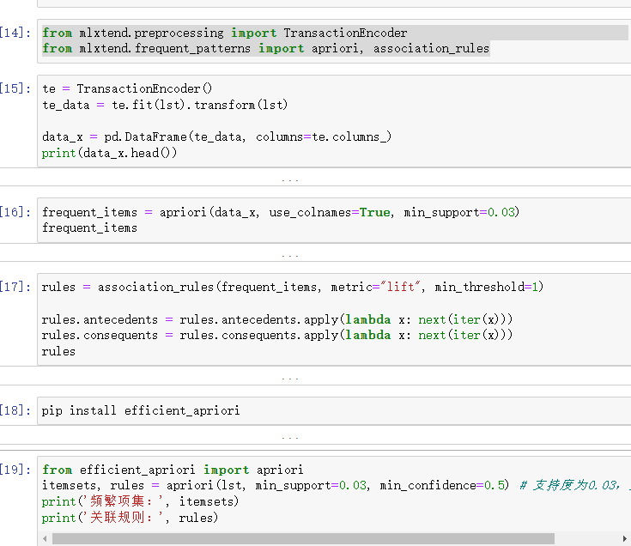Click 'use_colnames=True' in cell 16

[330, 212]
